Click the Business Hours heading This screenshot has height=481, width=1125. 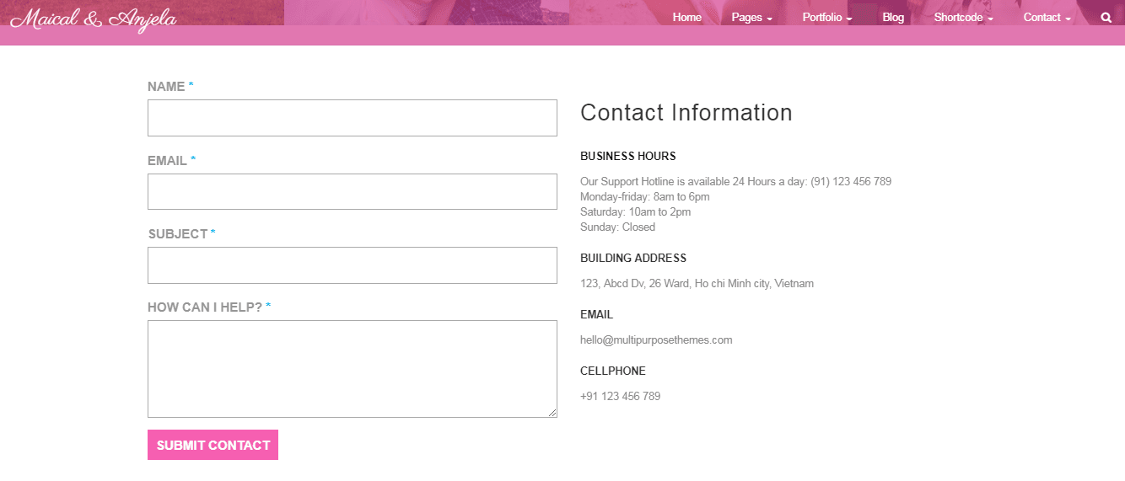[628, 156]
